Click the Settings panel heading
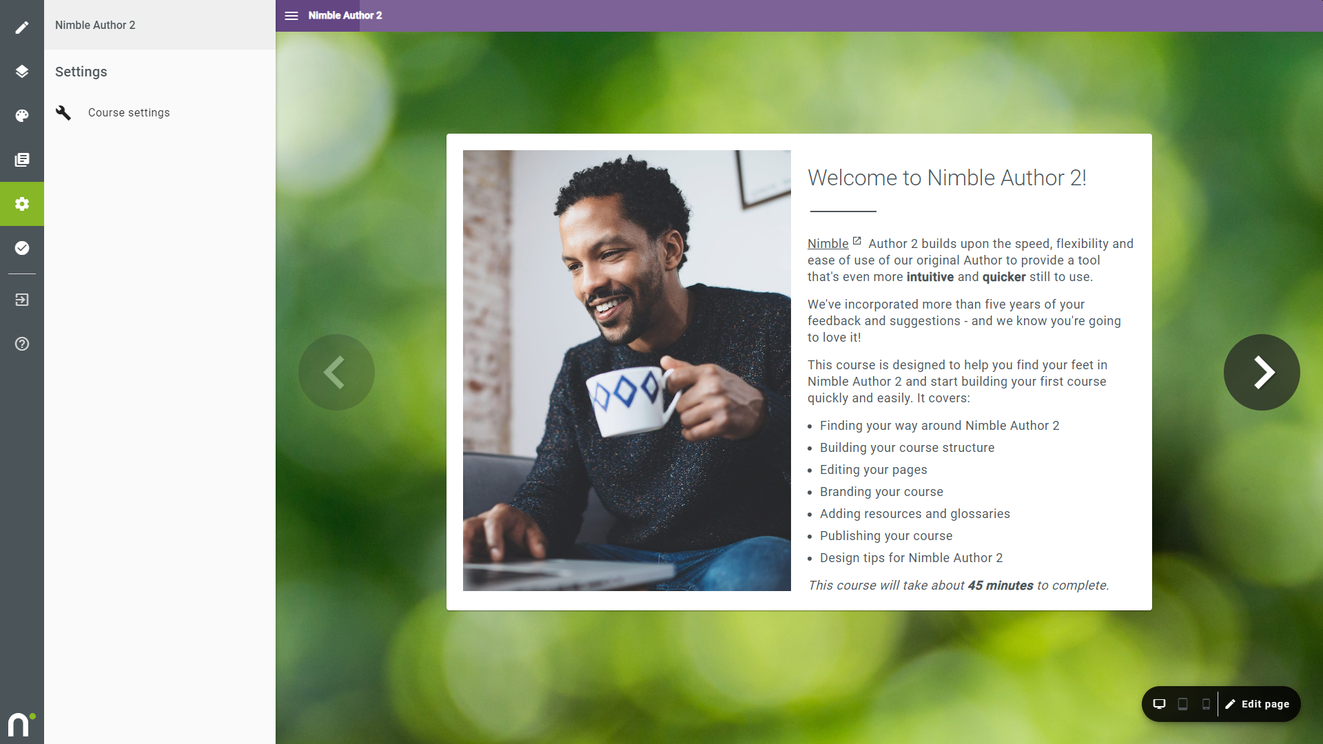Screen dimensions: 1323x744 coord(81,72)
